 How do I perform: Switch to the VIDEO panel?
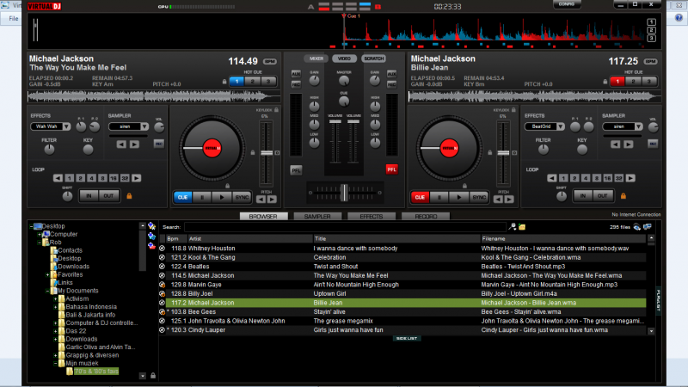point(344,58)
